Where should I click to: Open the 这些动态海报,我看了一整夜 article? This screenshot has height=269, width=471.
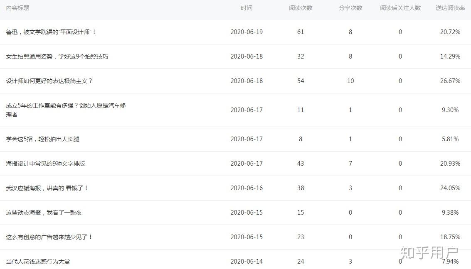point(44,213)
